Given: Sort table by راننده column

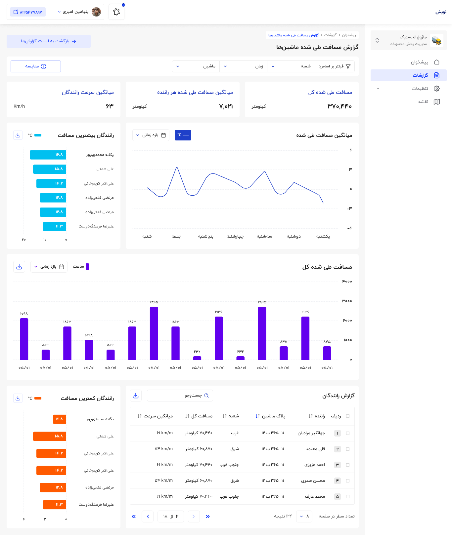Looking at the screenshot, I should 317,416.
